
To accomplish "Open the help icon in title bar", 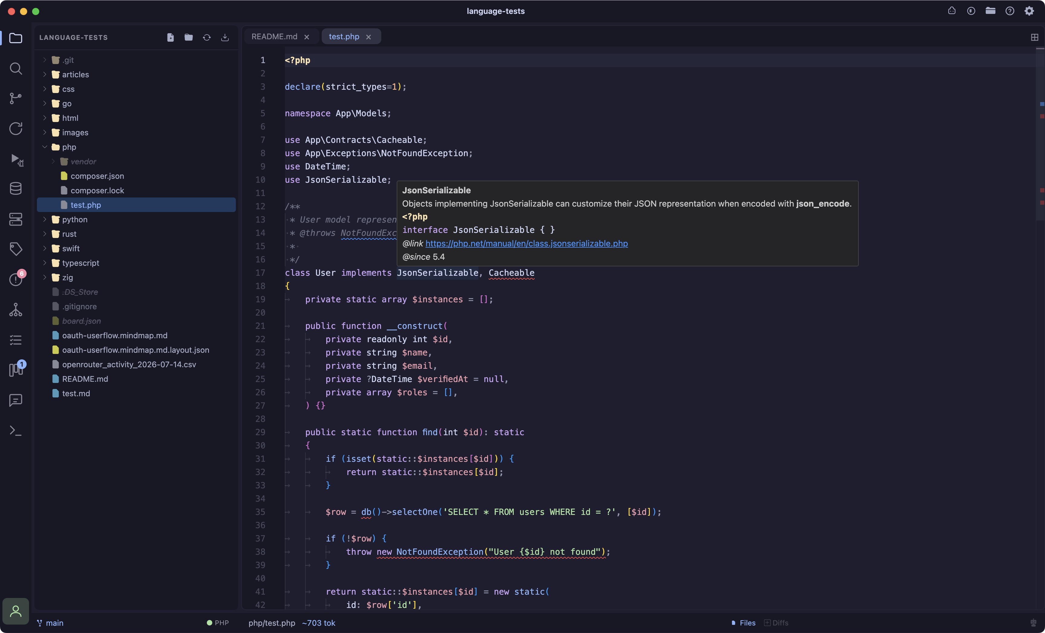I will (1010, 11).
